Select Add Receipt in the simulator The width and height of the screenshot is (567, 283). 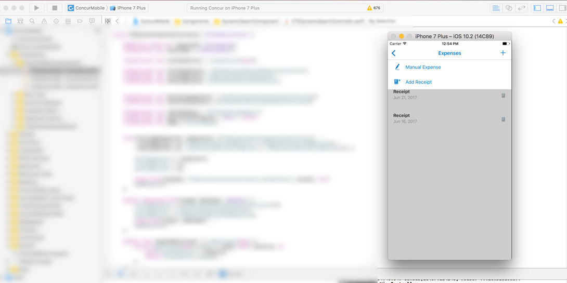click(x=449, y=82)
